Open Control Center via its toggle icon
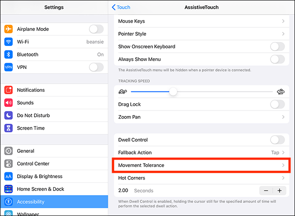The width and height of the screenshot is (295, 216). point(9,164)
